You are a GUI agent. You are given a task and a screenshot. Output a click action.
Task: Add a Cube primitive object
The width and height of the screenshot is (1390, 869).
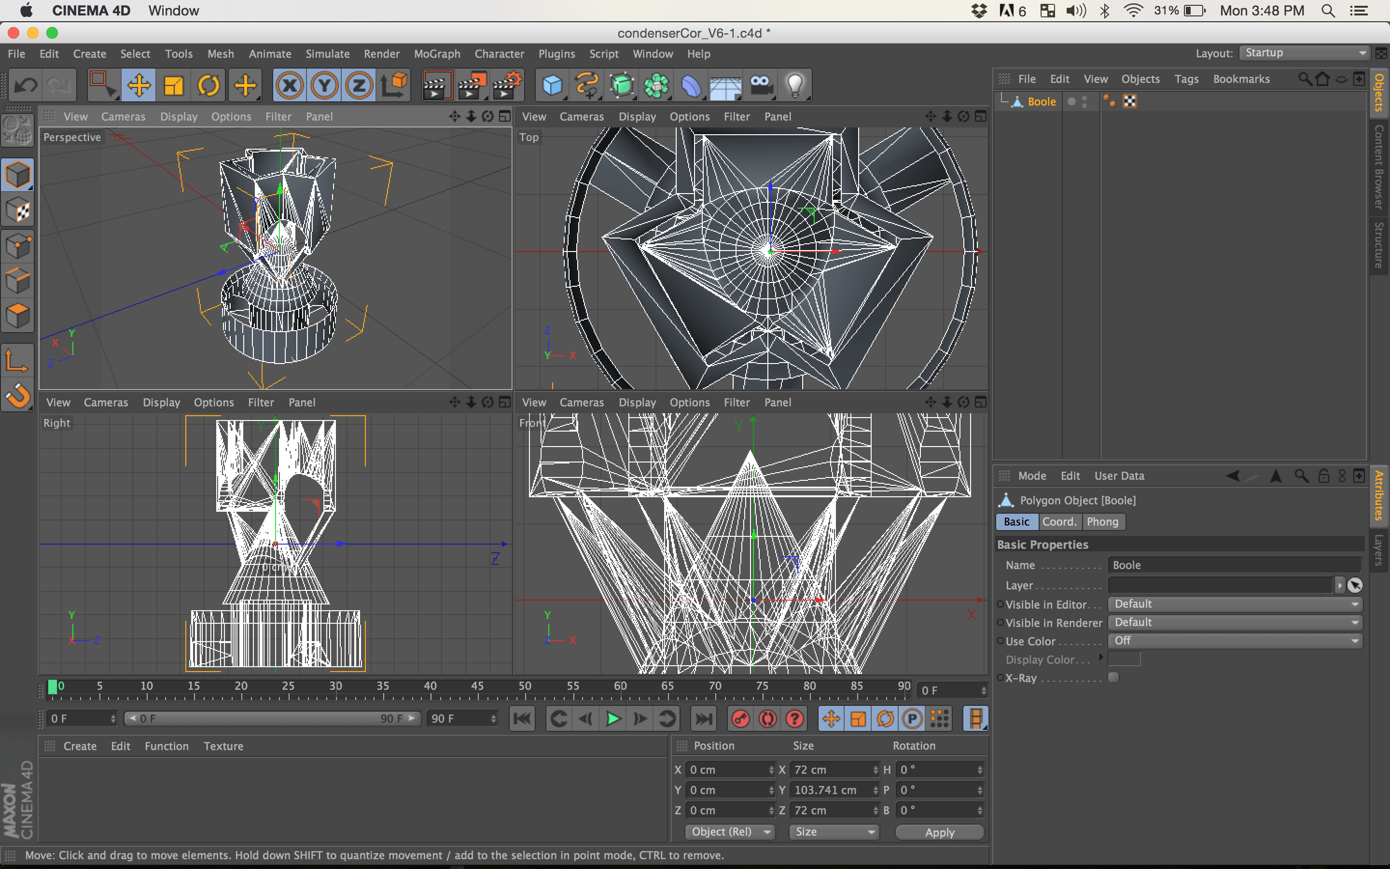click(553, 85)
